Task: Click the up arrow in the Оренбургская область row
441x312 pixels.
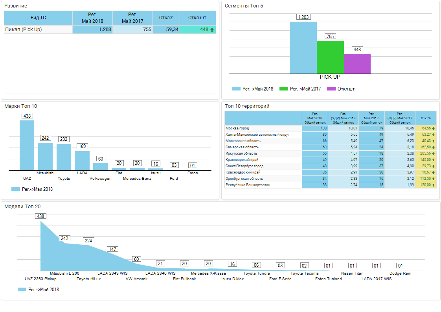Action: tap(434, 179)
